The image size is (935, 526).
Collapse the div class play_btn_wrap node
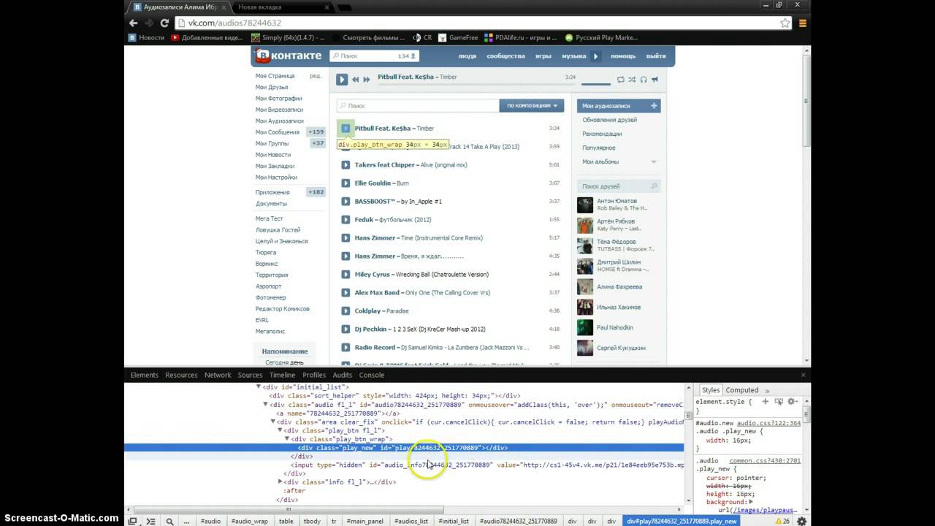287,439
